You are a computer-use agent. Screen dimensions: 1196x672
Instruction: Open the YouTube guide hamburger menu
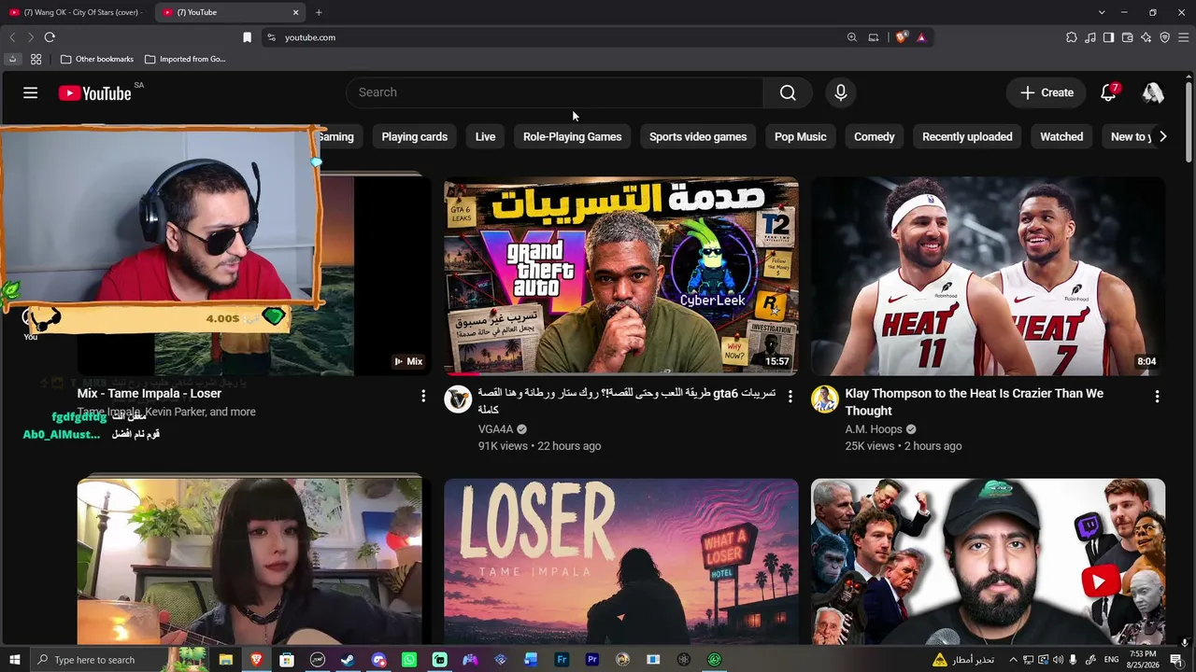[x=31, y=92]
